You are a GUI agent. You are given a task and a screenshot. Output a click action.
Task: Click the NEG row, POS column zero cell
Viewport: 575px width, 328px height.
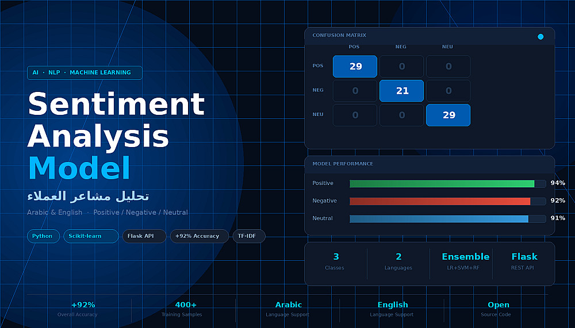click(355, 91)
